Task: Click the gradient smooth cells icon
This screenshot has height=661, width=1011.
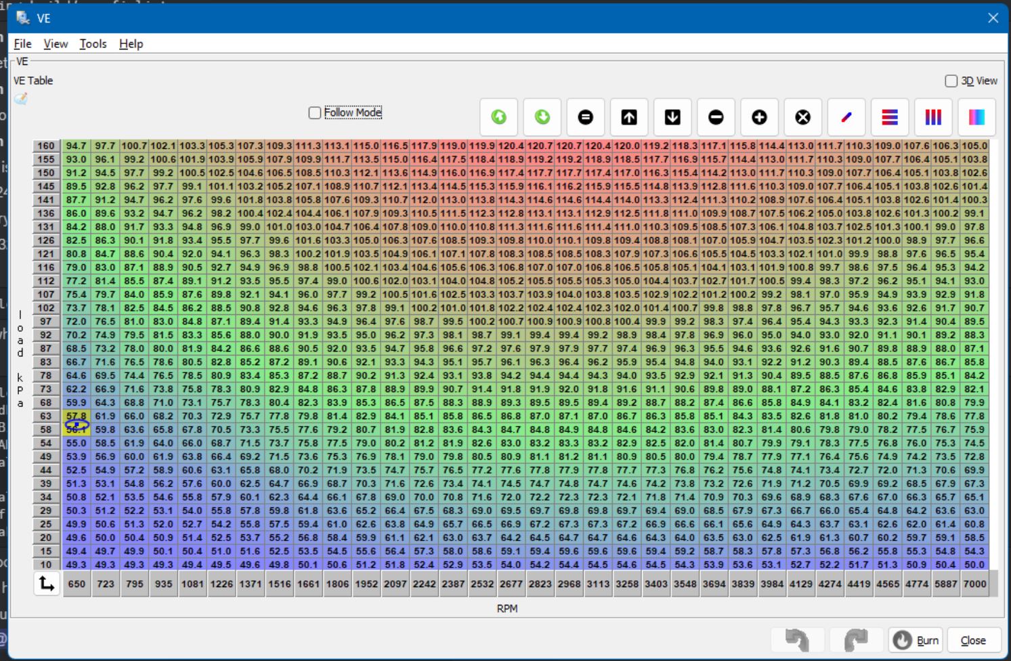Action: click(976, 117)
